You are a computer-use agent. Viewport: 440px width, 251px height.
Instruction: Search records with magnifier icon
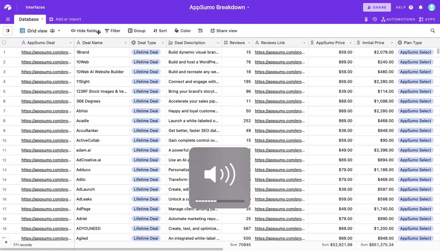pos(433,31)
